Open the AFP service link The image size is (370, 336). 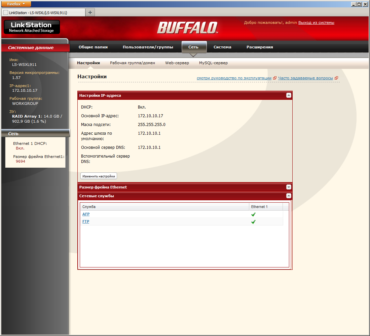[86, 214]
